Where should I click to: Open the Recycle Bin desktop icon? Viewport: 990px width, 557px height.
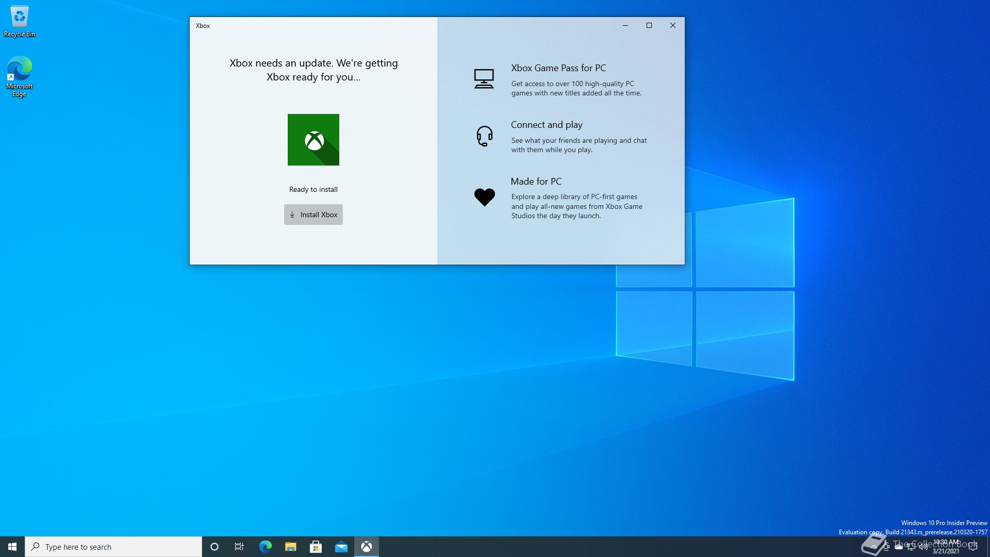(20, 22)
